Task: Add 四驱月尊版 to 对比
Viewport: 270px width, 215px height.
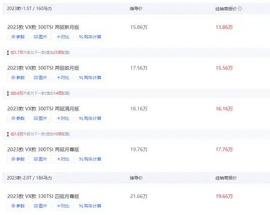Action: pyautogui.click(x=63, y=206)
